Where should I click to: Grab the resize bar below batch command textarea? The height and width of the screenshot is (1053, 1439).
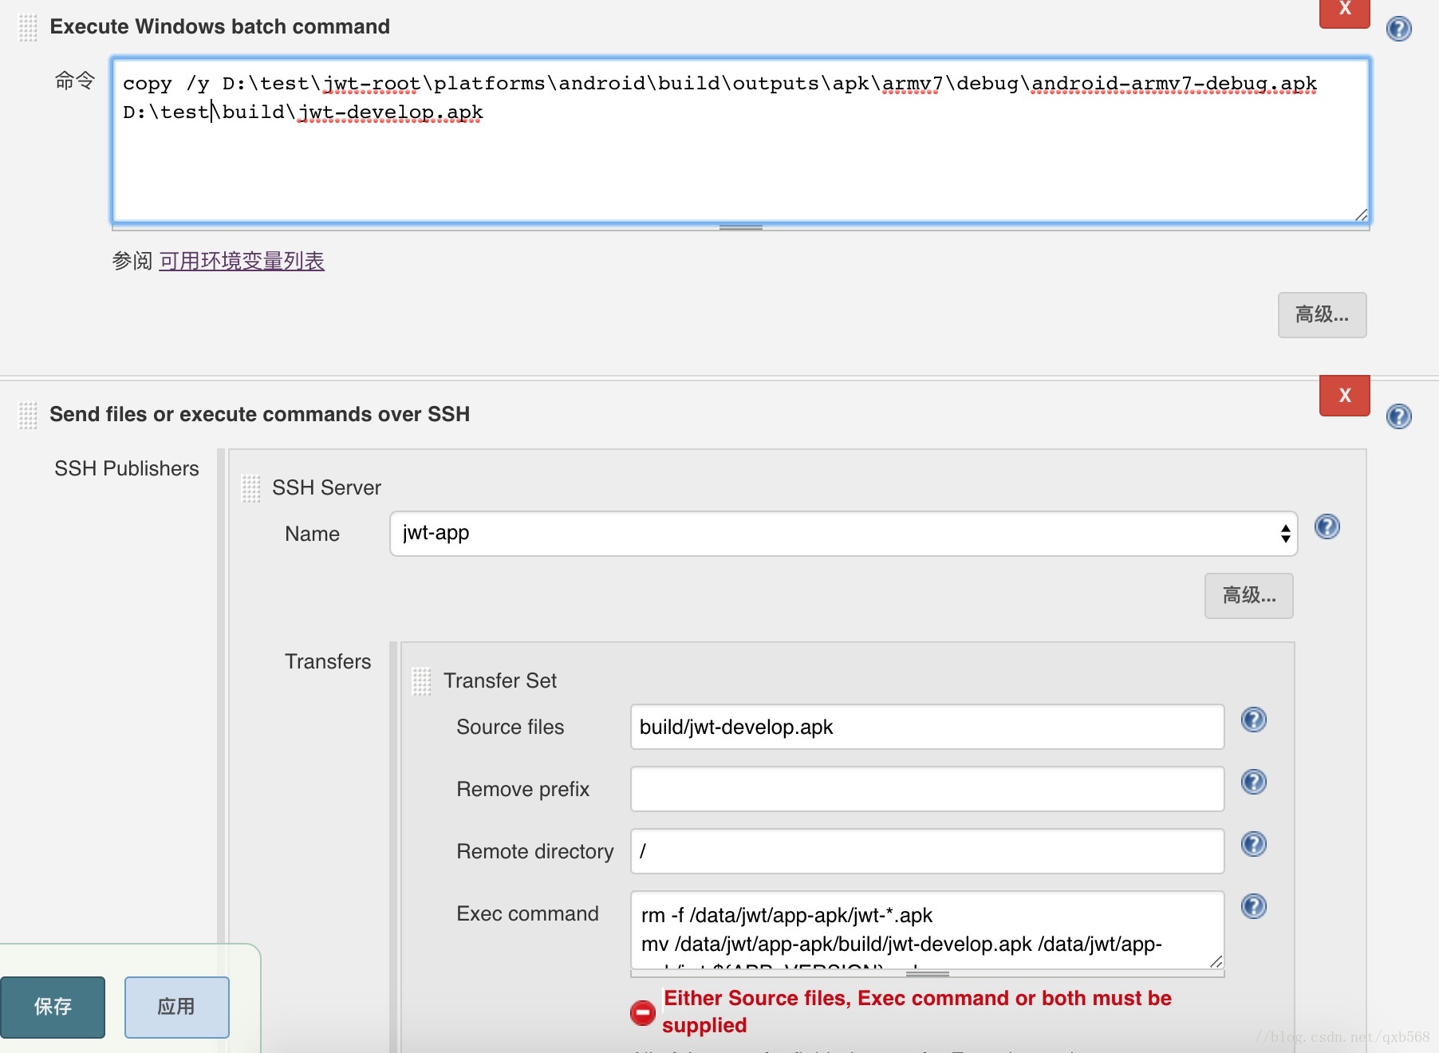pyautogui.click(x=741, y=227)
